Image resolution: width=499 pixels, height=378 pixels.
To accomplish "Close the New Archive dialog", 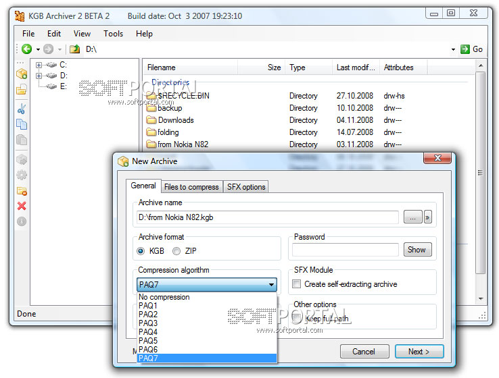I will click(x=437, y=158).
